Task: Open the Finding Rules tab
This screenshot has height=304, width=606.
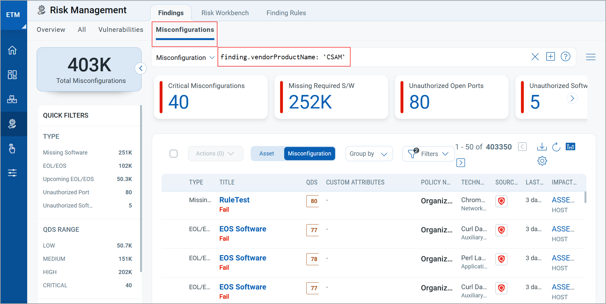Action: (286, 13)
